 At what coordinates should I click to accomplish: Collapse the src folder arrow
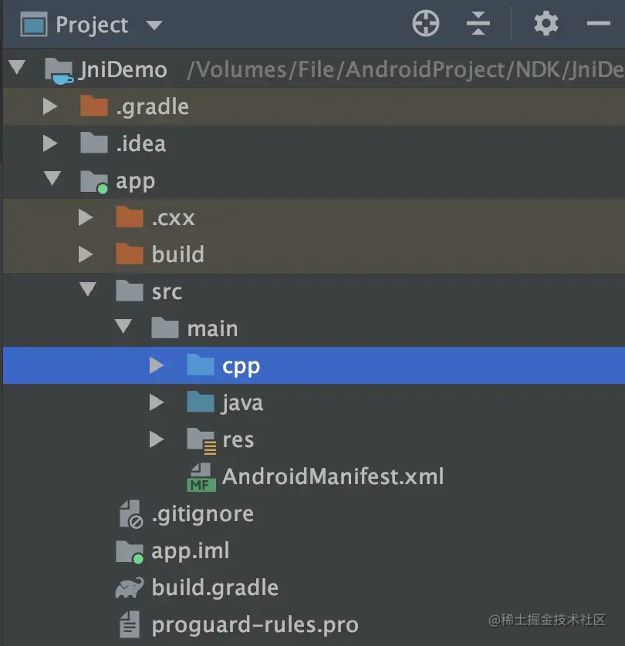pyautogui.click(x=88, y=289)
